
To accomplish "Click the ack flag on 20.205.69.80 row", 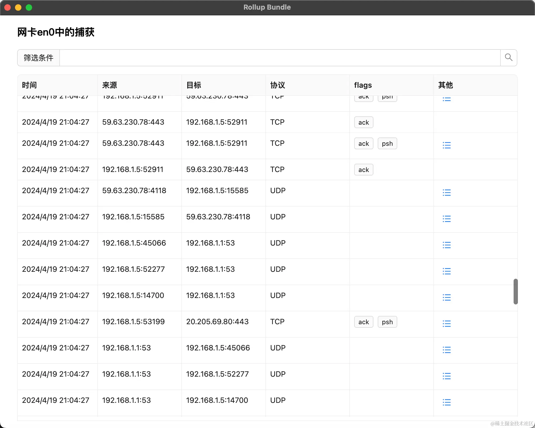I will point(364,322).
